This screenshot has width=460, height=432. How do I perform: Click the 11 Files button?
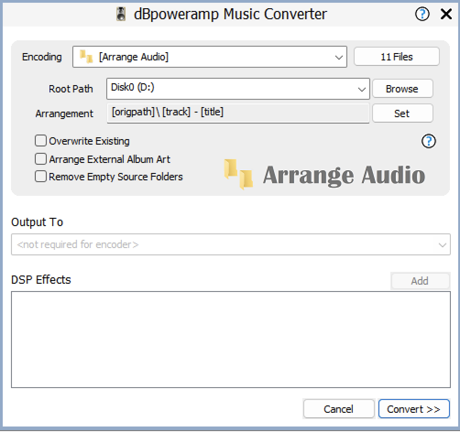396,57
